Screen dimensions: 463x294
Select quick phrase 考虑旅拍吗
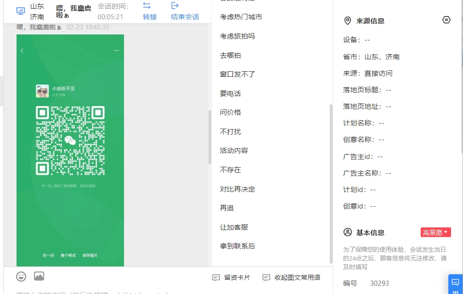point(237,36)
